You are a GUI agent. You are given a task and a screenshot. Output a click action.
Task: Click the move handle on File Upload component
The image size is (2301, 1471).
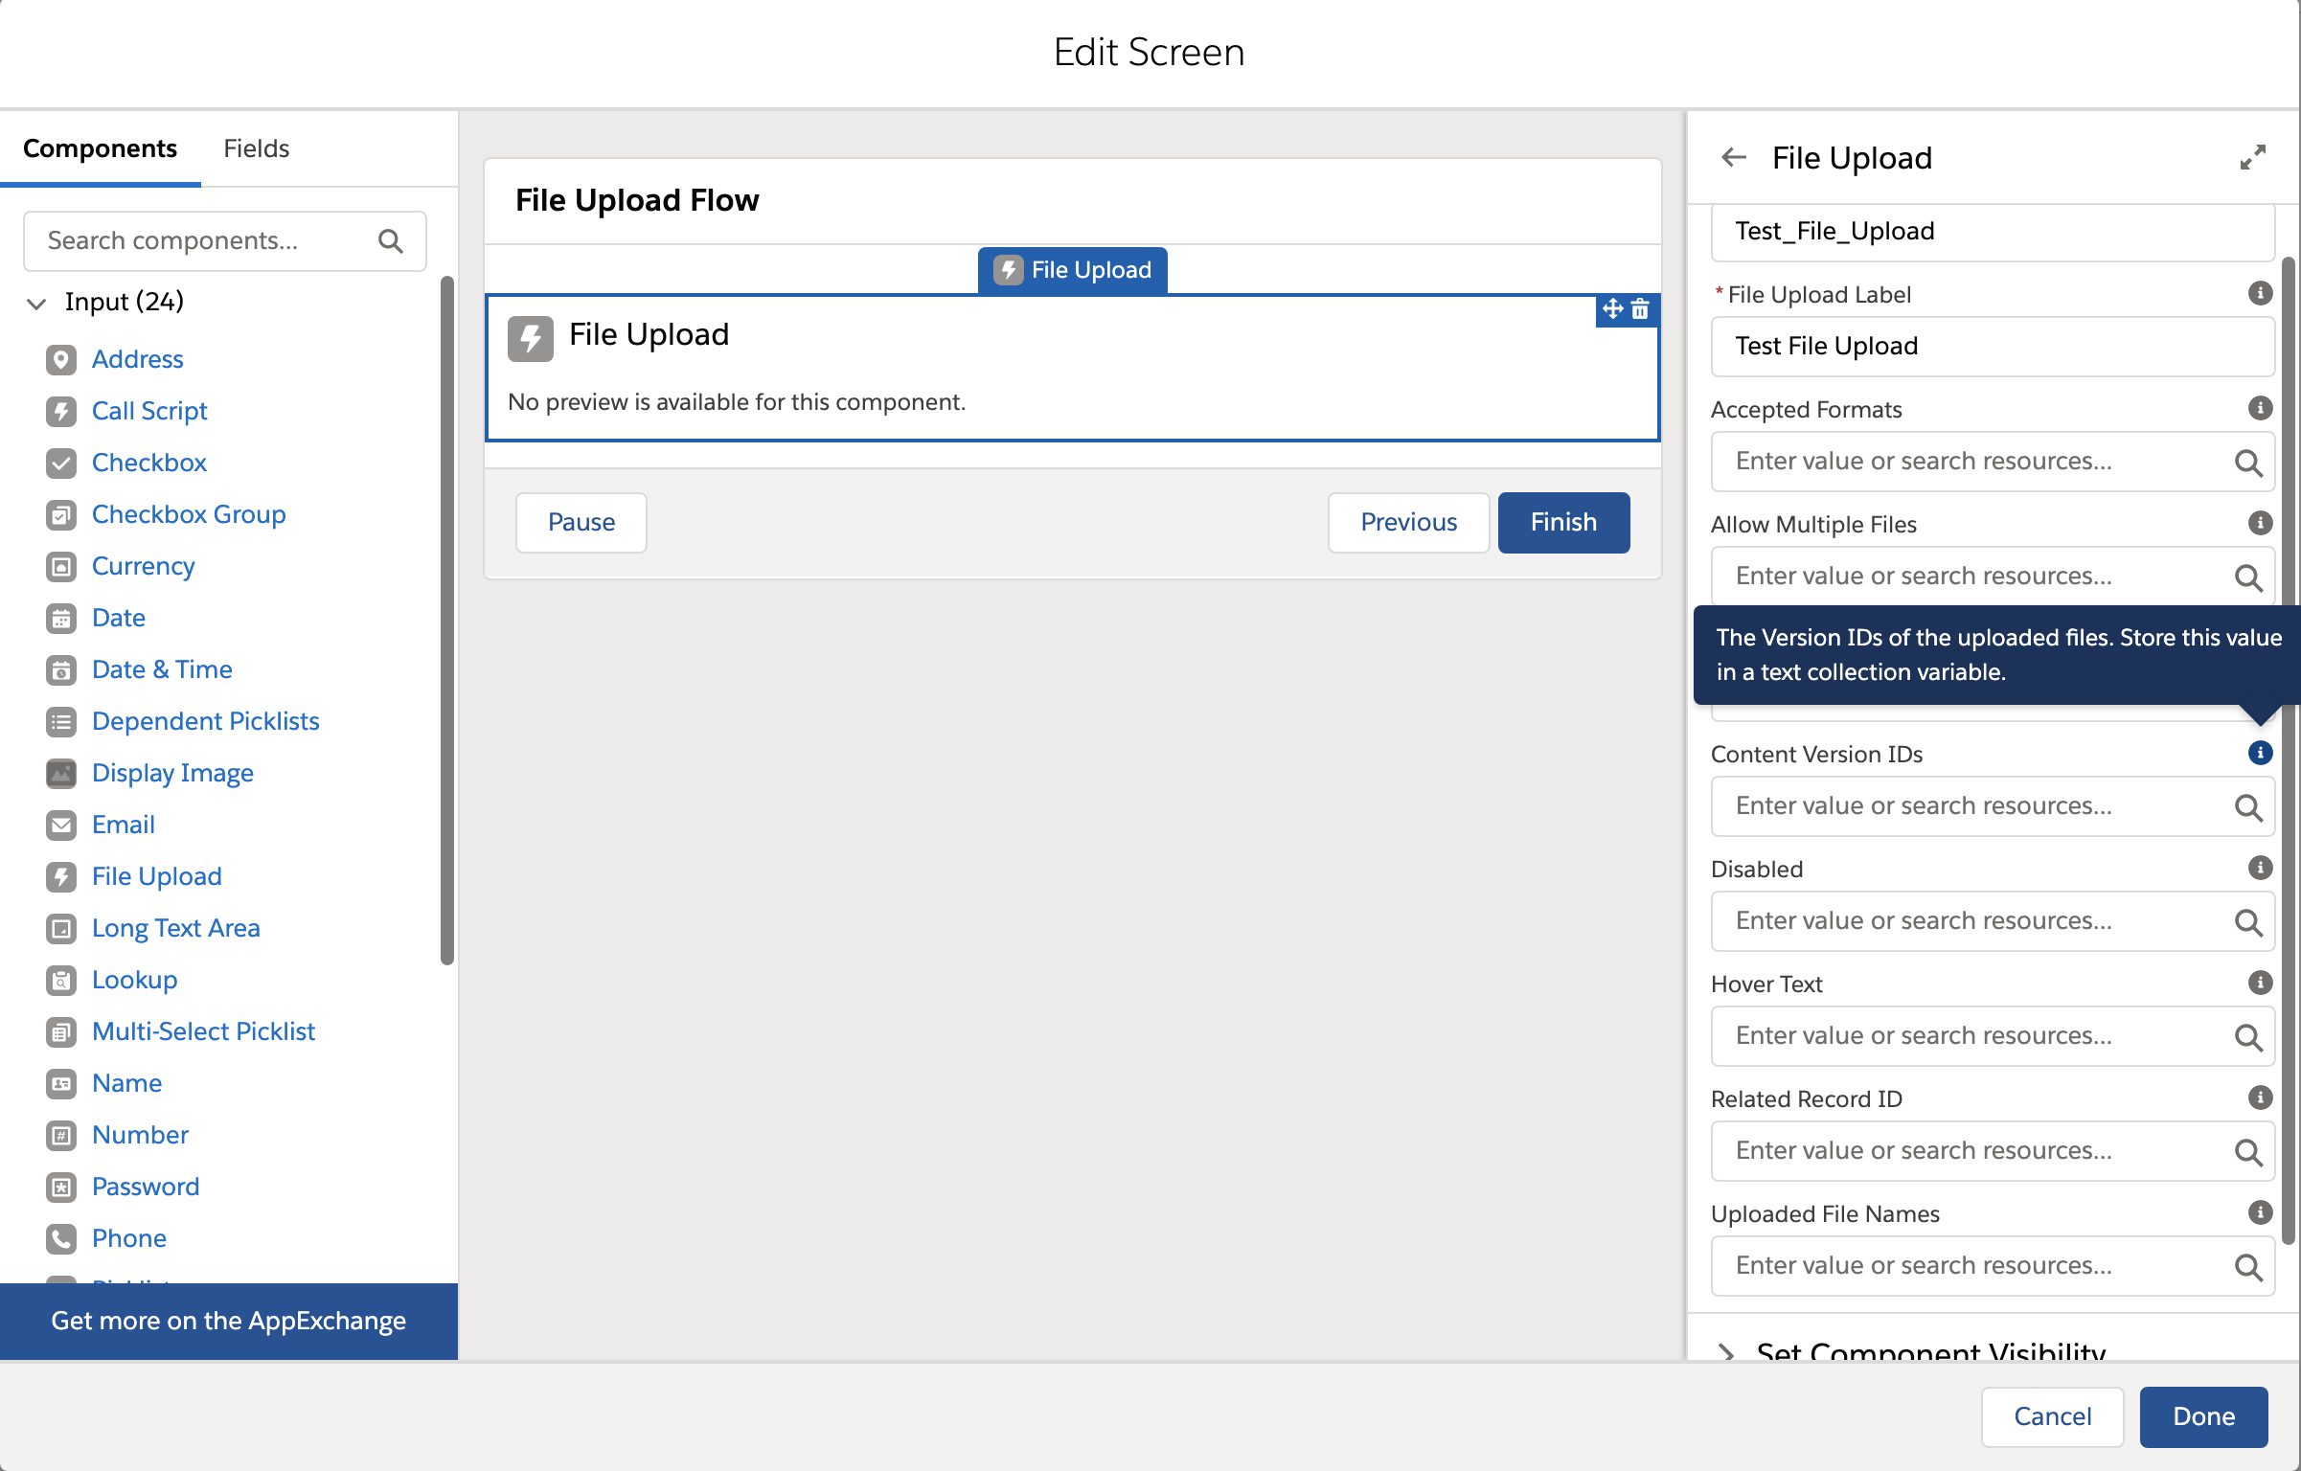1611,310
